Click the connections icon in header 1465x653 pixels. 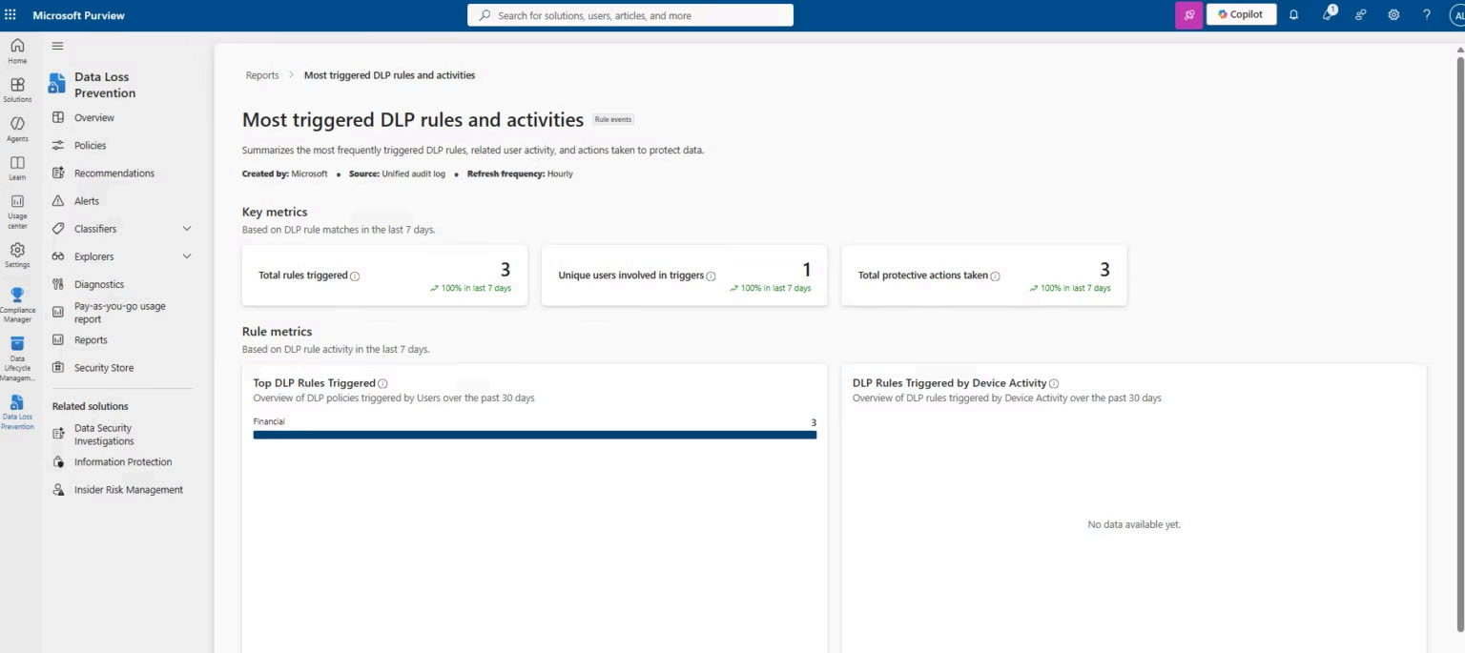point(1361,15)
